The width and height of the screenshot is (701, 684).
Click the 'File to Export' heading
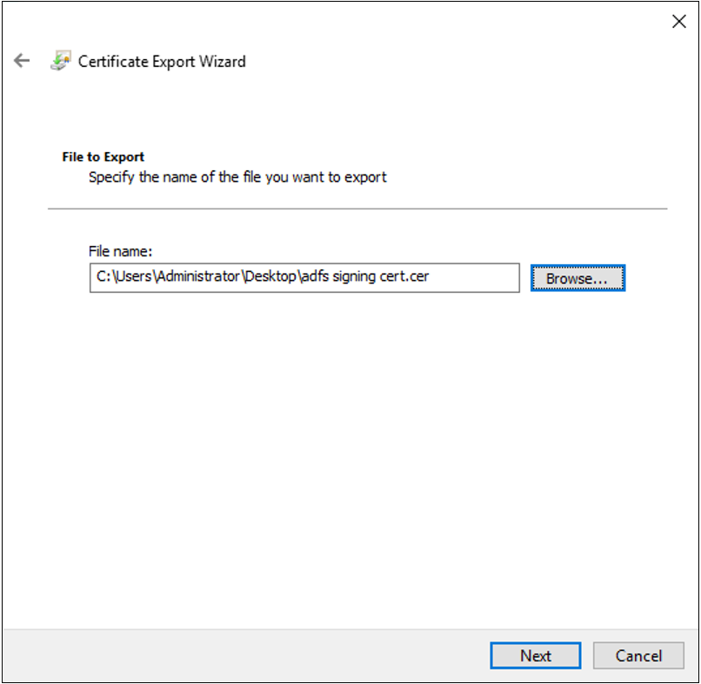103,157
